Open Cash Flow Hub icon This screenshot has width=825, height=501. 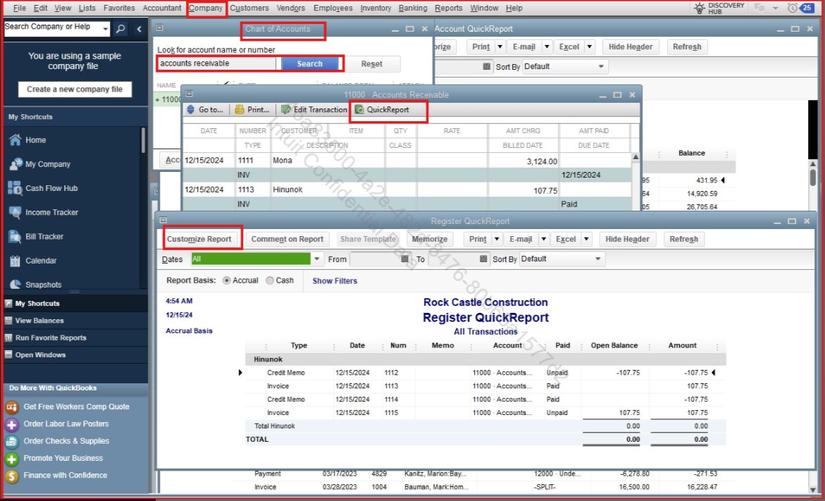click(15, 188)
